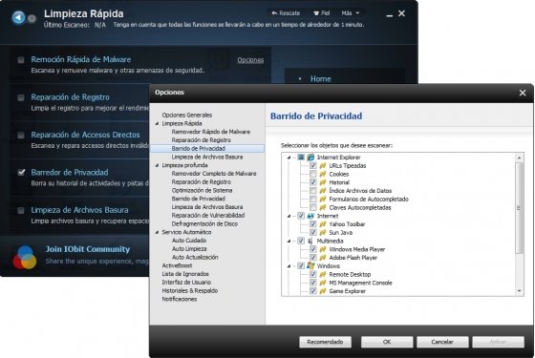Image resolution: width=535 pixels, height=358 pixels.
Task: Select Removedor Rápido de Malware in sidebar
Action: (211, 132)
